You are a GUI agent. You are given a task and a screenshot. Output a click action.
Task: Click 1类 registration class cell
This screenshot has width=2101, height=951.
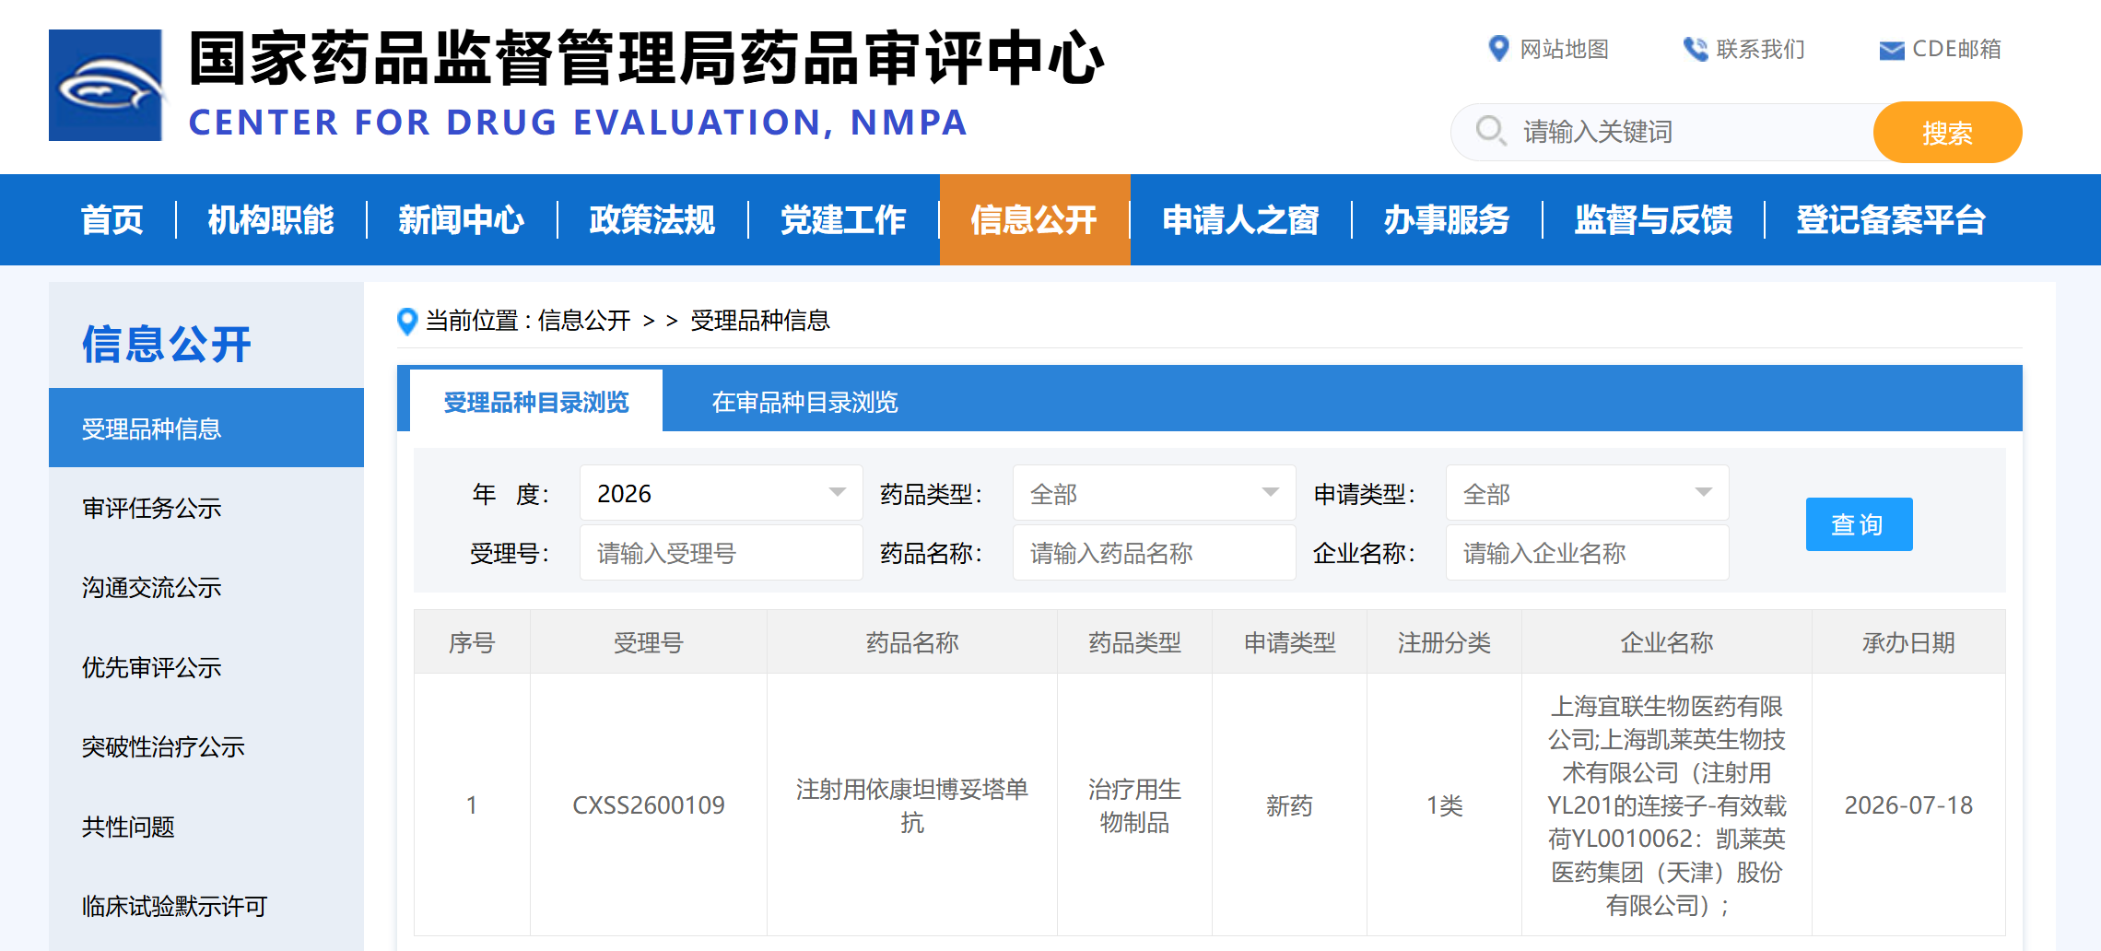(x=1444, y=805)
